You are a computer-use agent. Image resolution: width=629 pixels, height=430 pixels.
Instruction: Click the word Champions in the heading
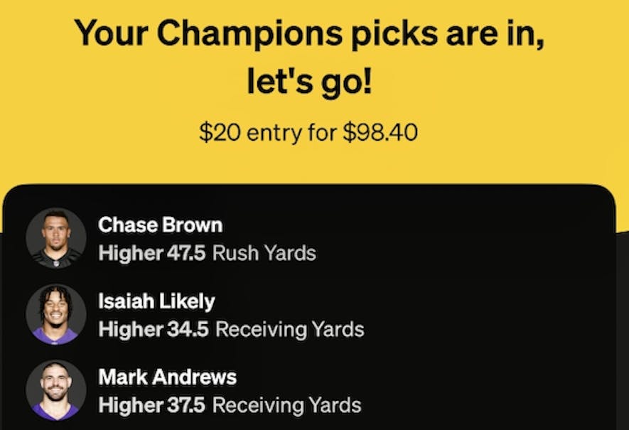235,33
